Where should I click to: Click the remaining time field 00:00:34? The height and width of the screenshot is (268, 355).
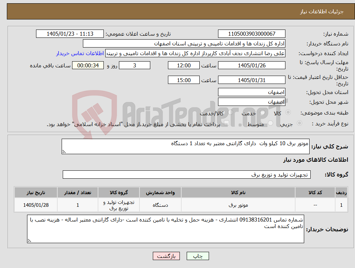[x=88, y=66]
